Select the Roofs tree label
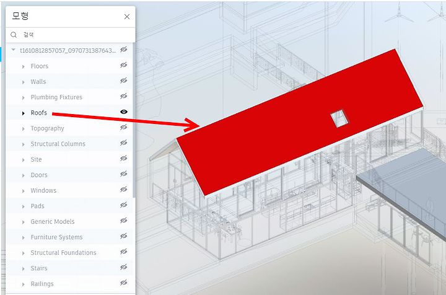The width and height of the screenshot is (446, 295). point(39,113)
